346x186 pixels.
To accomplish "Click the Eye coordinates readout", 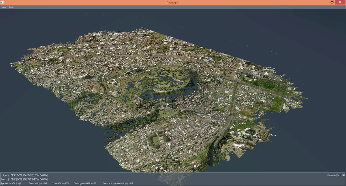I will click(x=25, y=175).
